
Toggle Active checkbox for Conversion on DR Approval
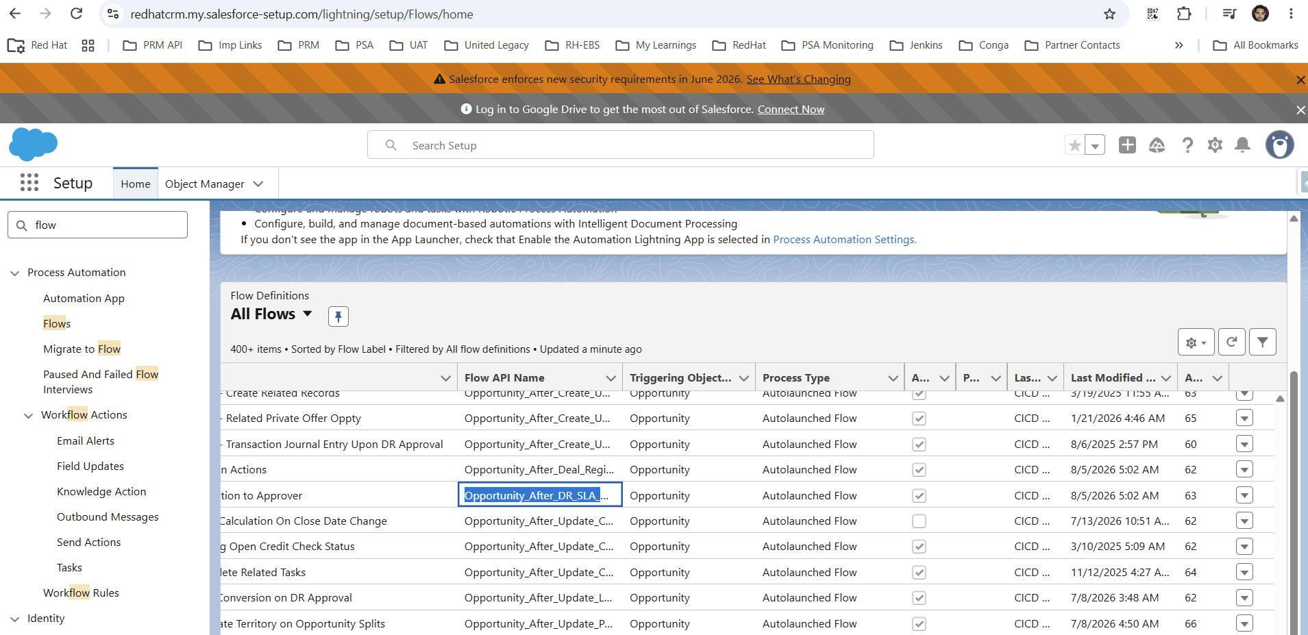pos(919,598)
